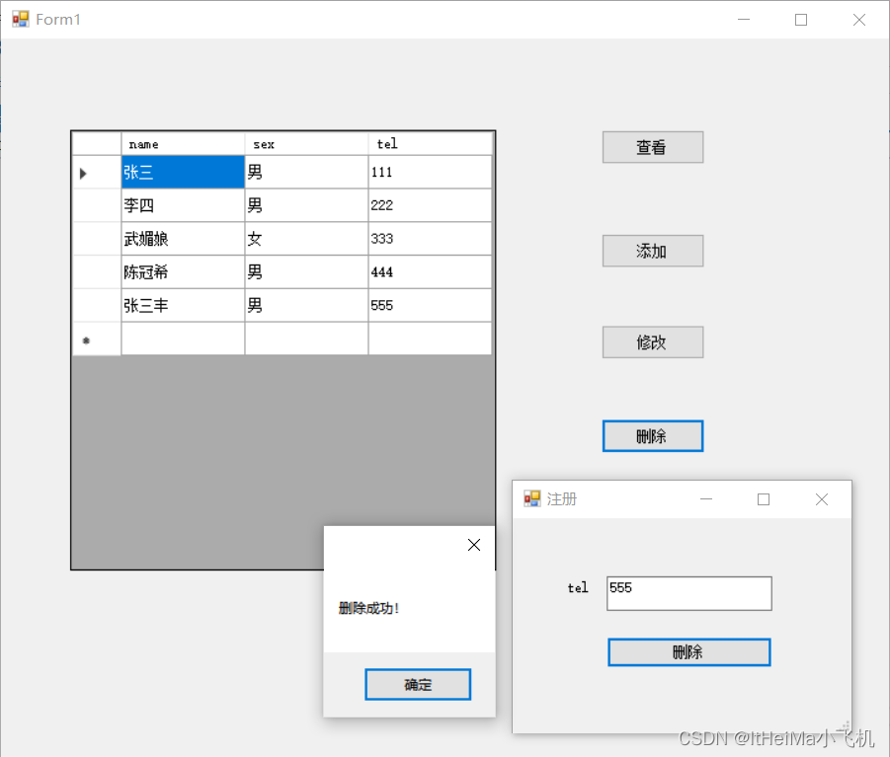Click the empty name cell in new row
Screen dimensions: 890x757
tap(183, 340)
